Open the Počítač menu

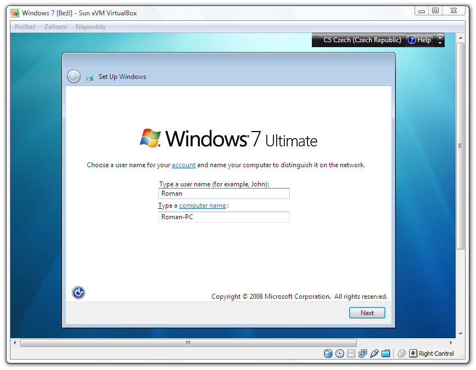coord(25,27)
